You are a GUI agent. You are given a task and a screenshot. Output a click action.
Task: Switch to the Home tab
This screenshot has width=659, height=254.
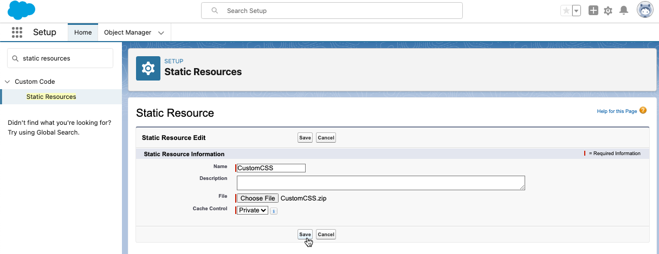[83, 32]
